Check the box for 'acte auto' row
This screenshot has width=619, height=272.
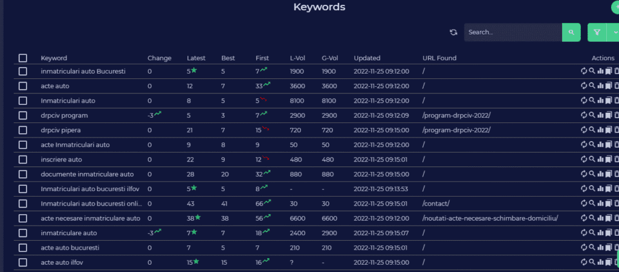23,86
